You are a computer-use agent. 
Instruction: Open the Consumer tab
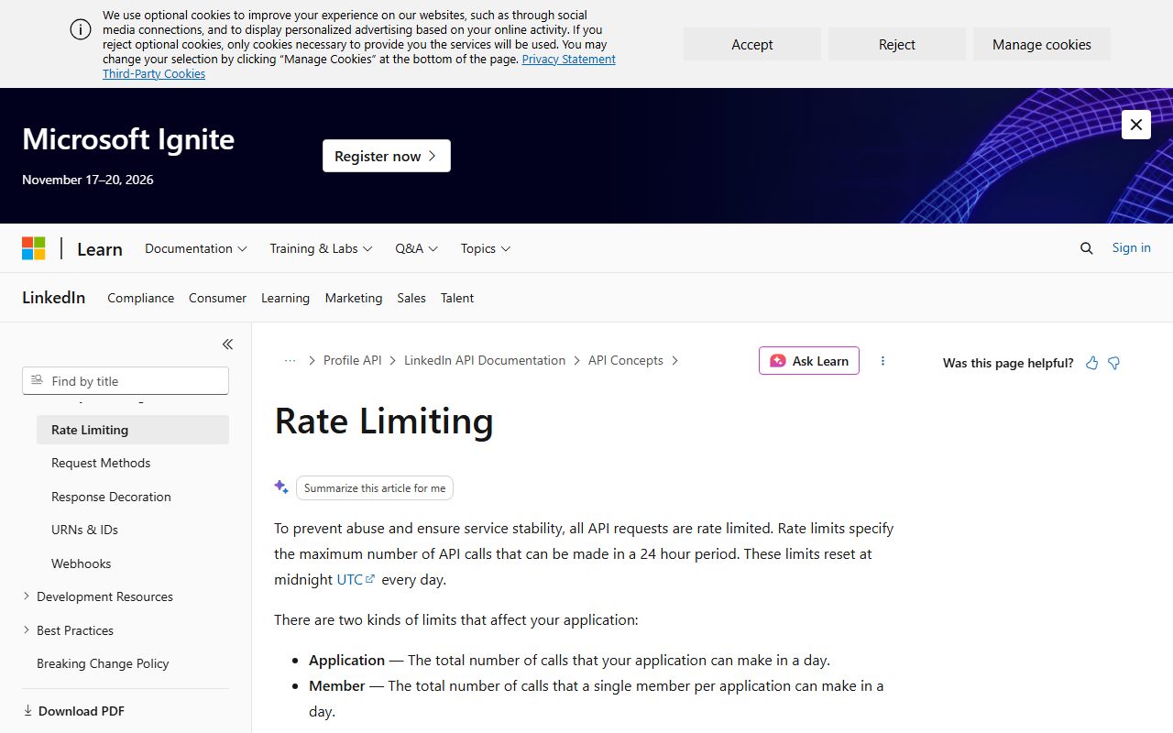point(217,298)
